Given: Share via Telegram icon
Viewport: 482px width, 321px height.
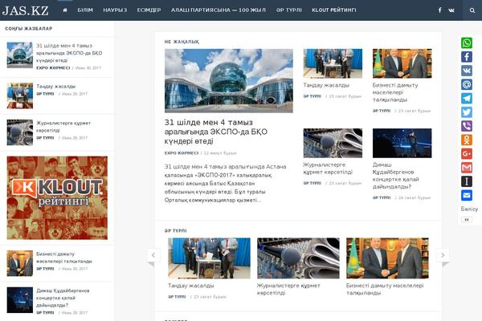Looking at the screenshot, I should pos(467,98).
